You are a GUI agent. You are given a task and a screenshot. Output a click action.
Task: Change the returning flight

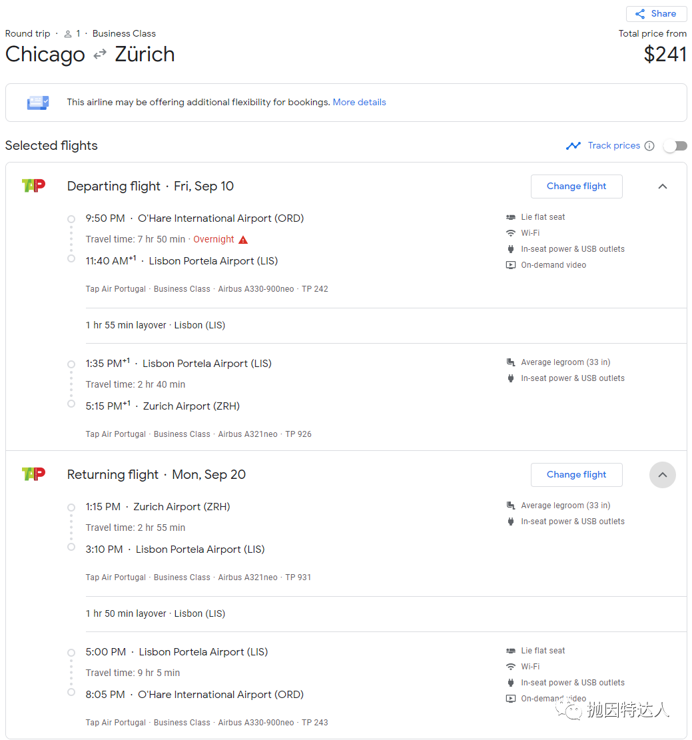pyautogui.click(x=576, y=474)
